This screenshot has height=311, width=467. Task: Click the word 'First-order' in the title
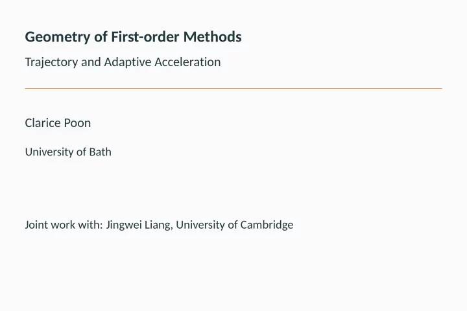pyautogui.click(x=145, y=36)
